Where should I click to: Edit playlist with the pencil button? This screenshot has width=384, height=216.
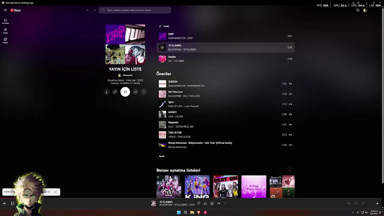click(115, 92)
